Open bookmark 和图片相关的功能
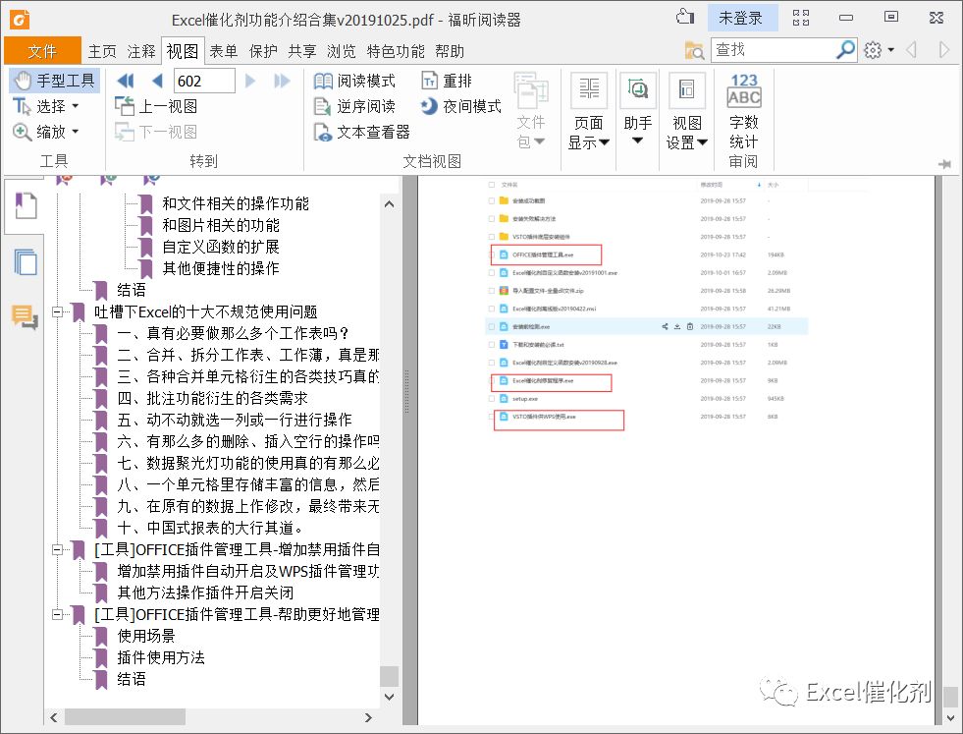 [x=221, y=225]
